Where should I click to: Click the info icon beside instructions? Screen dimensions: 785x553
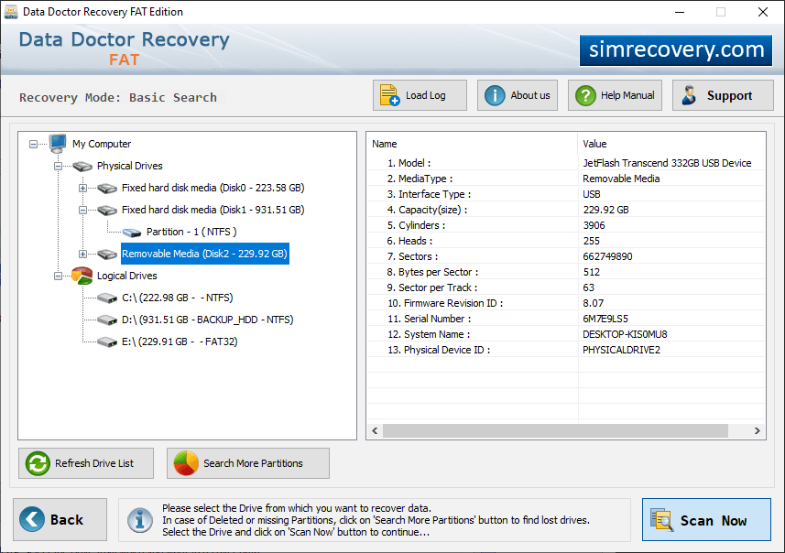[140, 520]
